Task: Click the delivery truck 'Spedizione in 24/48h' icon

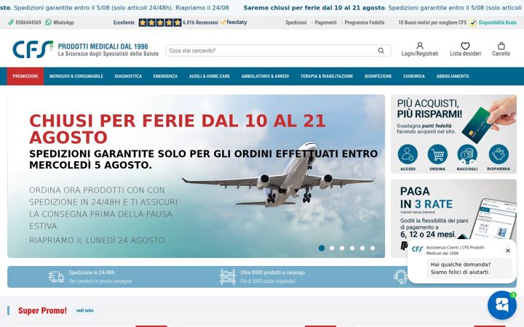Action: [x=56, y=277]
